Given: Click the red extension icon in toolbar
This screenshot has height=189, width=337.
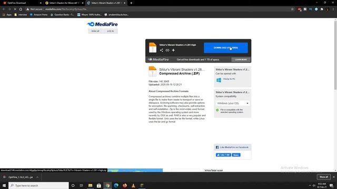Looking at the screenshot, I should tap(300, 9).
